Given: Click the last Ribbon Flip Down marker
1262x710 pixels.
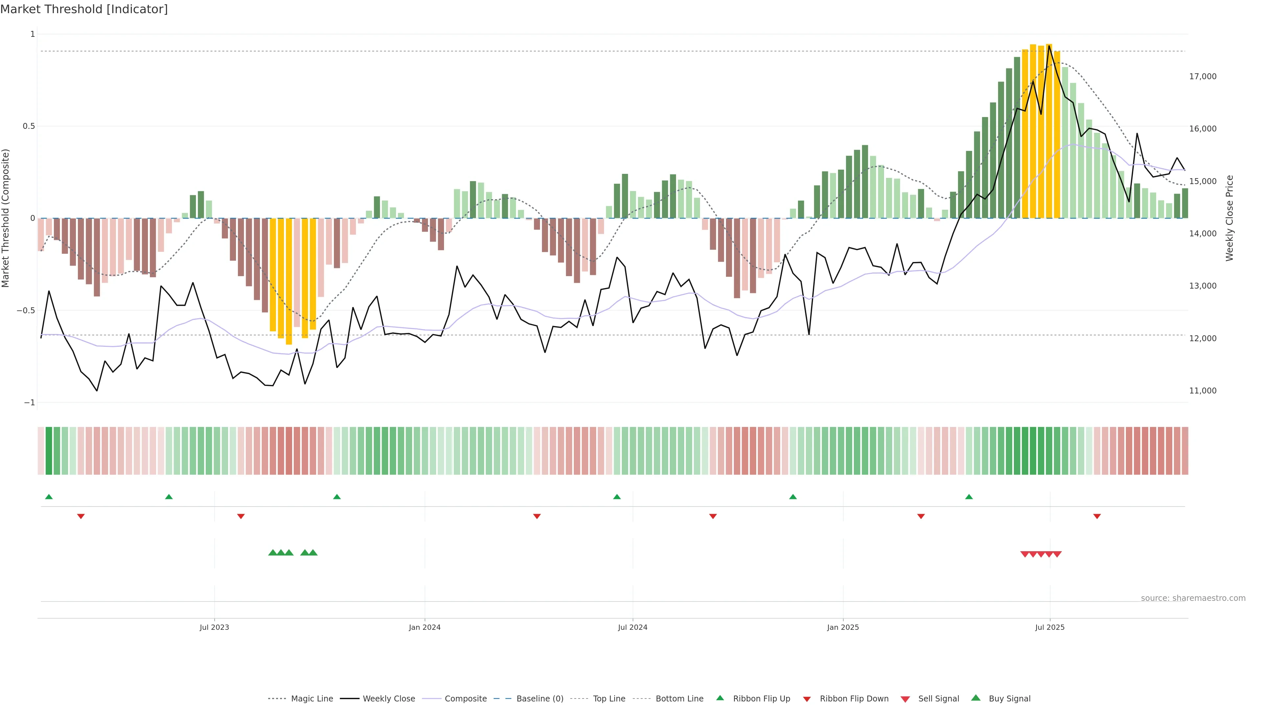Looking at the screenshot, I should tap(1097, 516).
